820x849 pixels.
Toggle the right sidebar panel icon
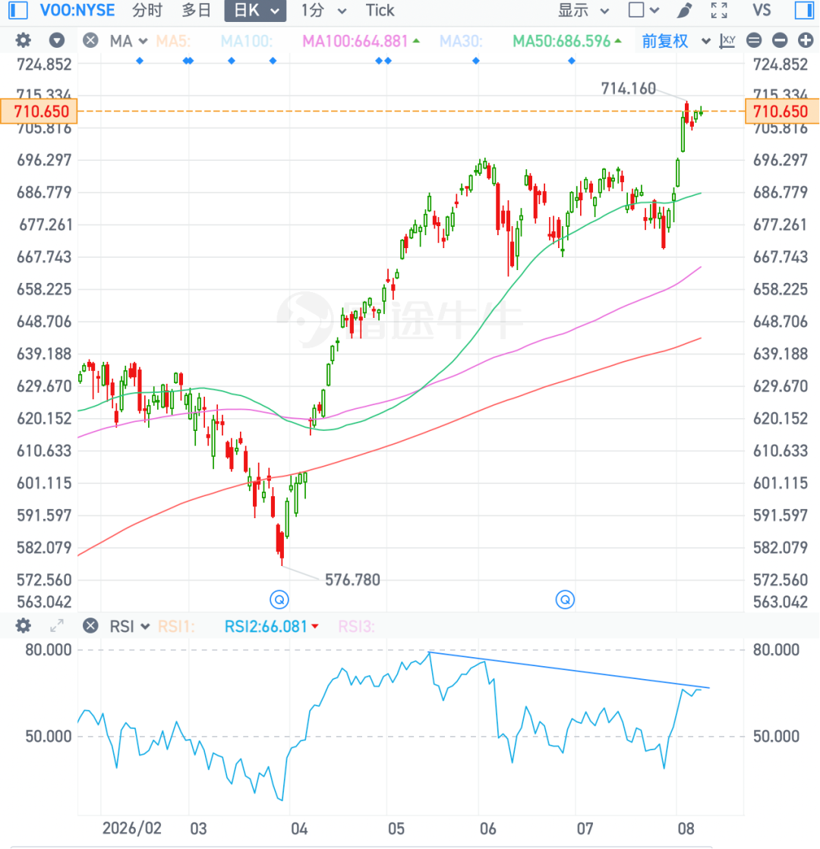pyautogui.click(x=804, y=11)
